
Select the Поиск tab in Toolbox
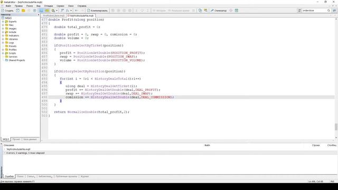pyautogui.click(x=20, y=176)
